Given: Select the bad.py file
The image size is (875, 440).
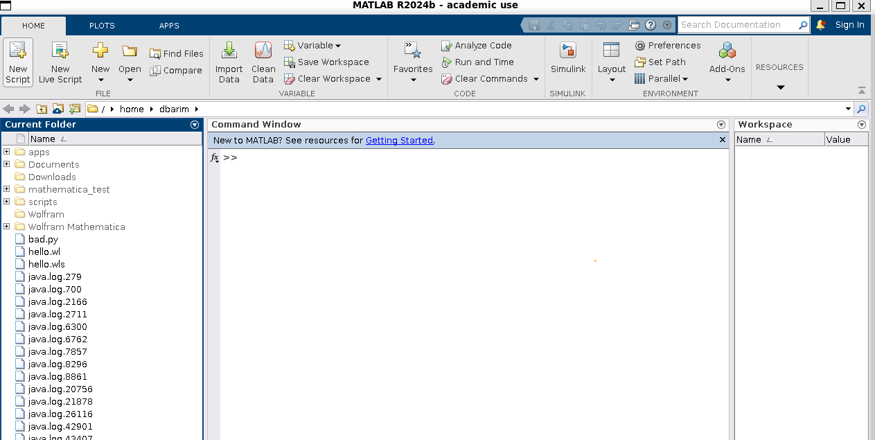Looking at the screenshot, I should 43,239.
